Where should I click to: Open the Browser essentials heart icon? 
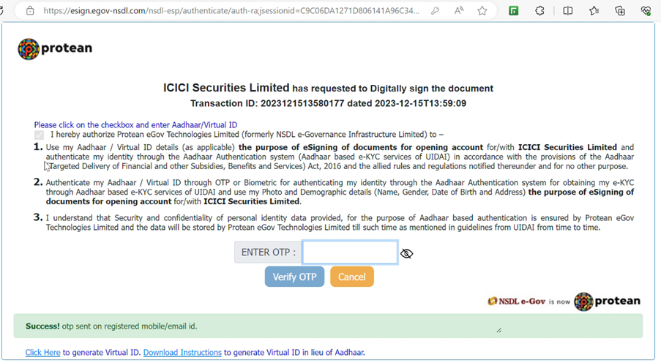tap(646, 11)
